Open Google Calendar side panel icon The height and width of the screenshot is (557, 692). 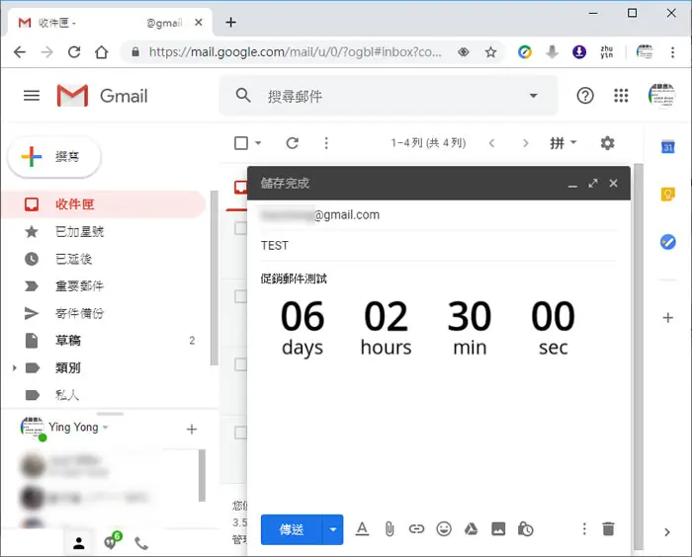coord(667,146)
